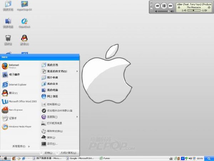Click the blue magnifier search button on taskbar
214x161 pixels.
click(x=209, y=158)
